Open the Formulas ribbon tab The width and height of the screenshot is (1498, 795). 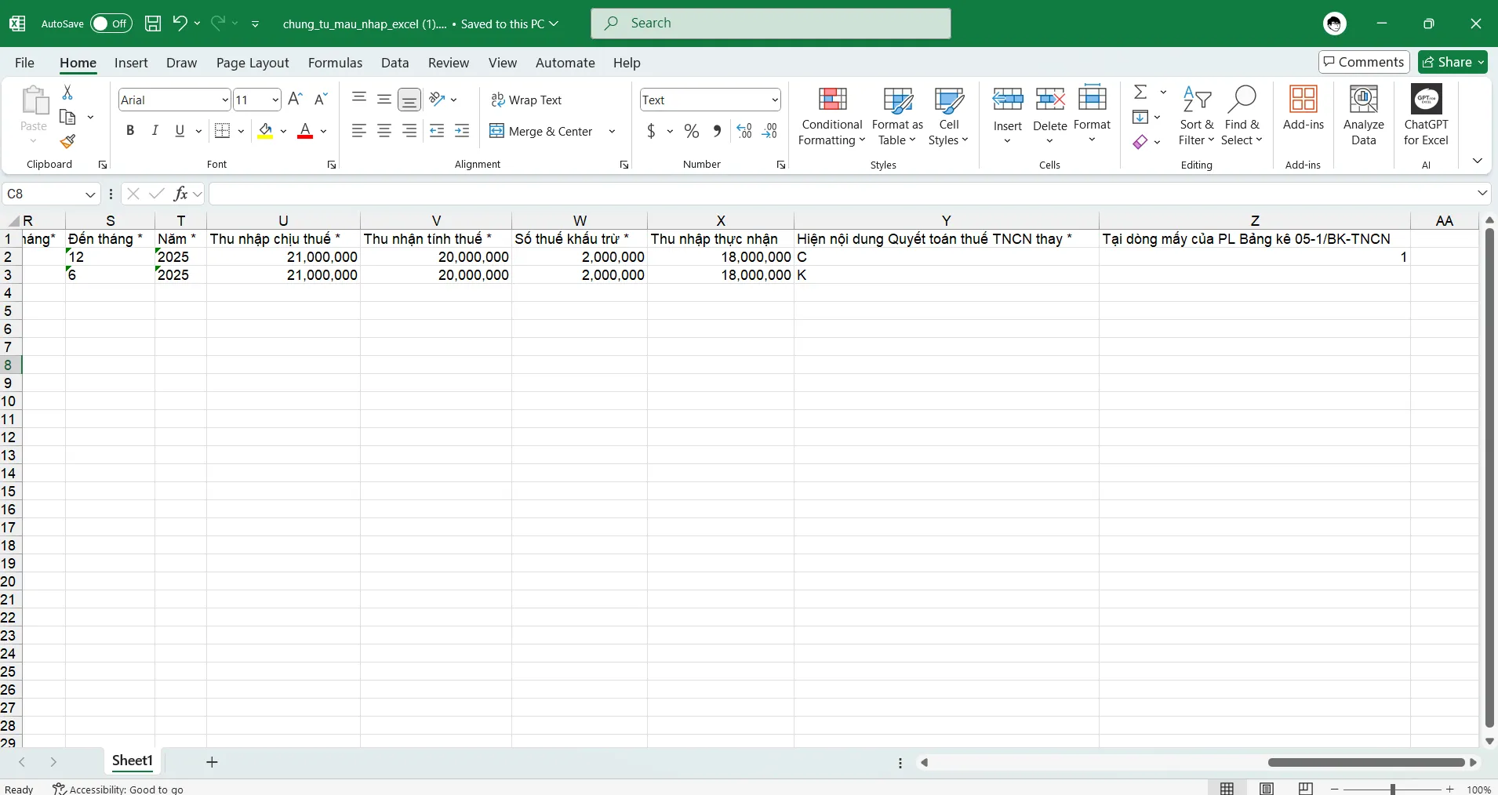pos(335,63)
